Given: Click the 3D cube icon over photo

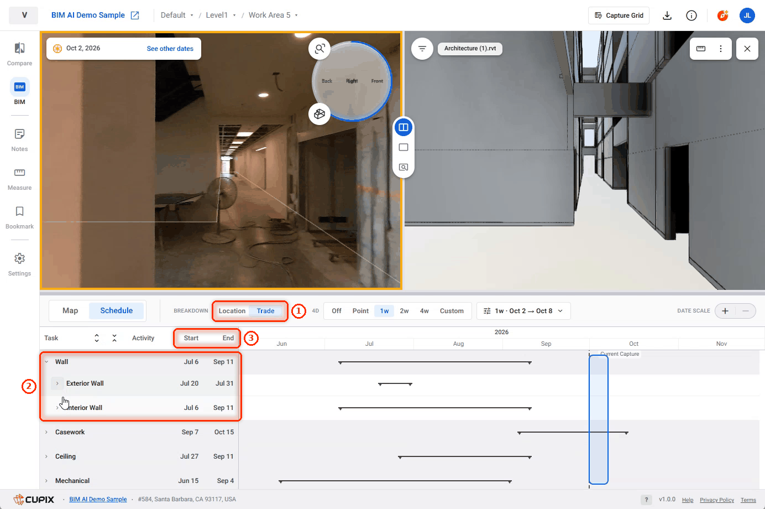Looking at the screenshot, I should pyautogui.click(x=319, y=114).
